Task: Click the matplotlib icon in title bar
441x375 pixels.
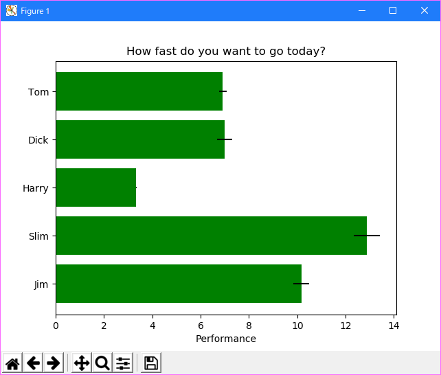Action: tap(12, 11)
